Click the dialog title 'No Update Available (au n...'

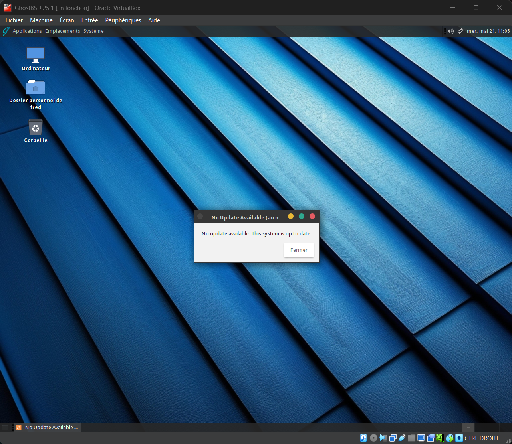point(247,217)
